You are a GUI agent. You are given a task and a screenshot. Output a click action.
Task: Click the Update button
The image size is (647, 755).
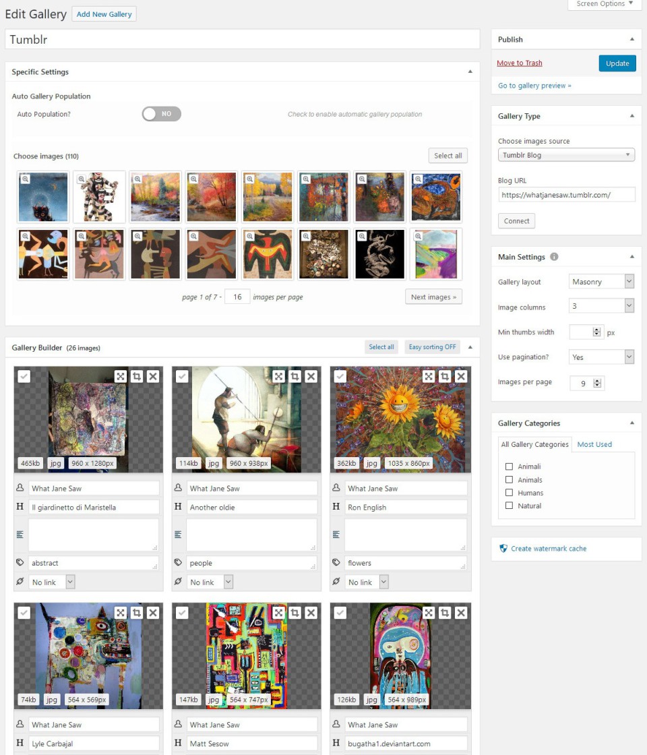[x=617, y=63]
